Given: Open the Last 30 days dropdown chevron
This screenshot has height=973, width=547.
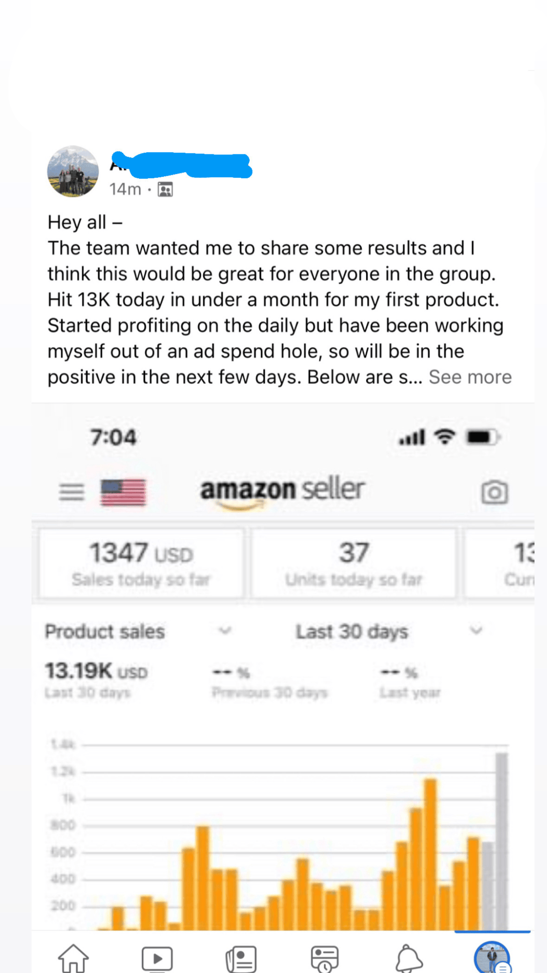Looking at the screenshot, I should 476,631.
